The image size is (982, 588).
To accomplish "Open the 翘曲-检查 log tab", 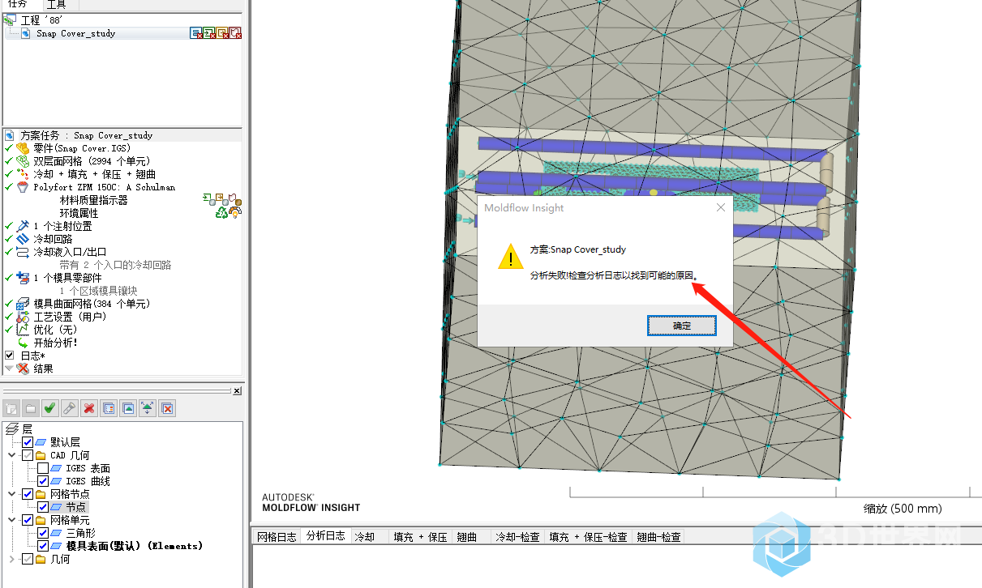I will click(658, 536).
